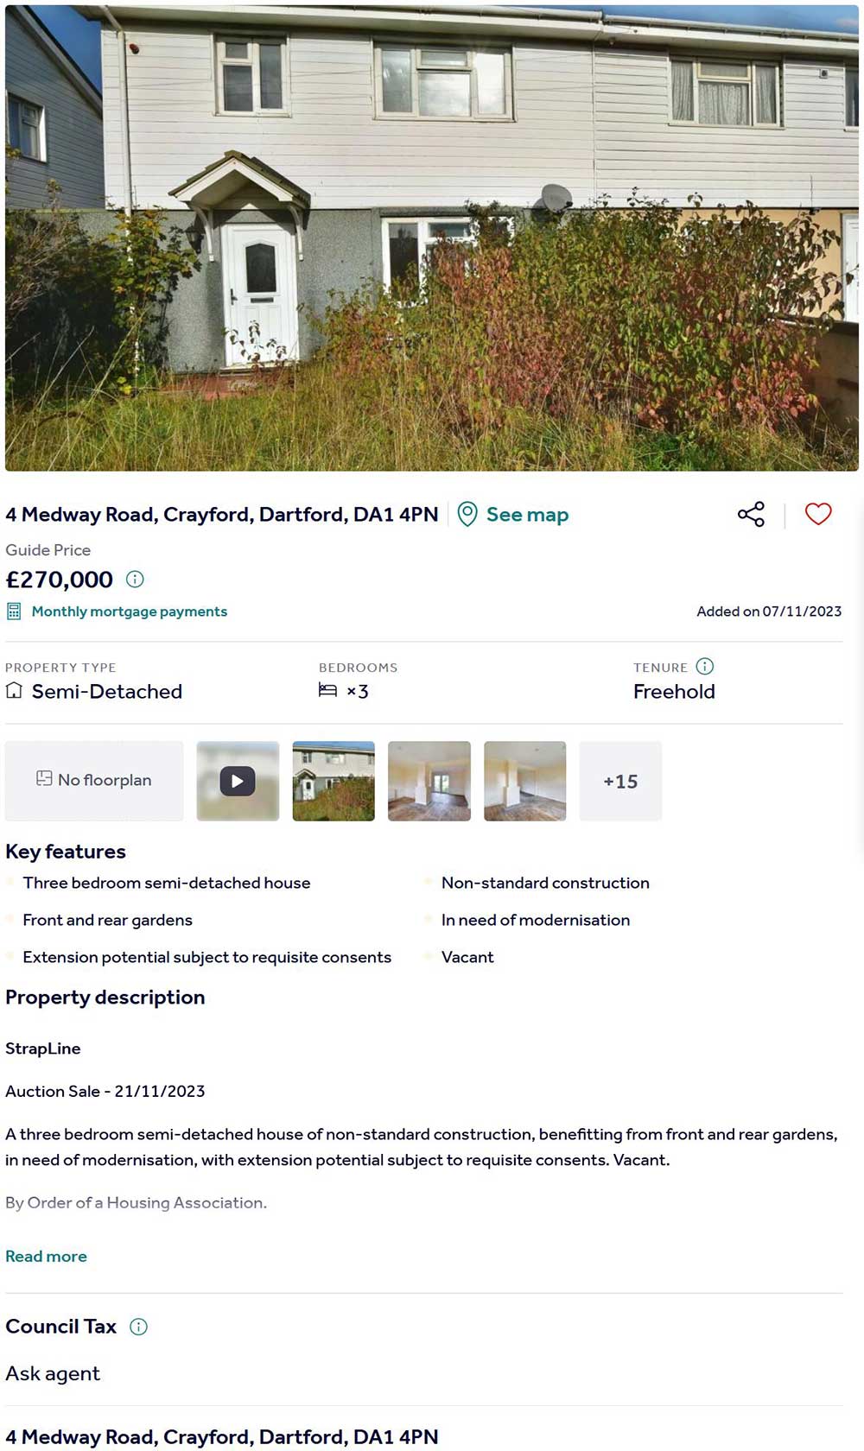Open Monthly mortgage payments link

130,611
